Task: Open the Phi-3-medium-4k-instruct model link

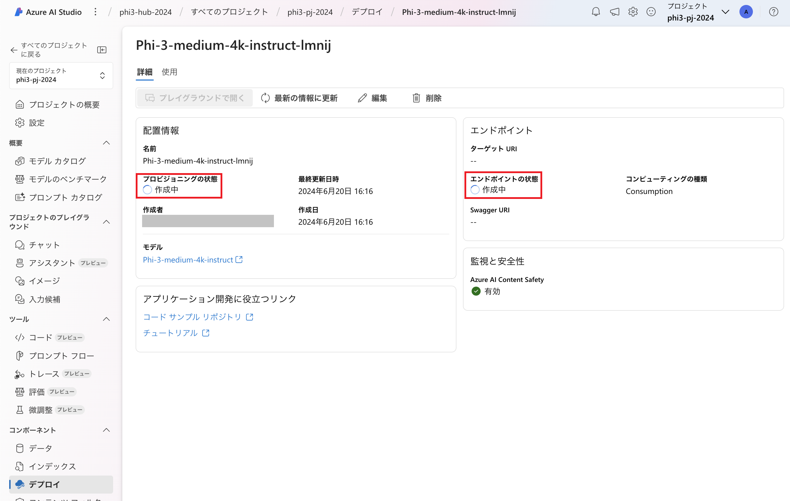Action: click(x=193, y=260)
